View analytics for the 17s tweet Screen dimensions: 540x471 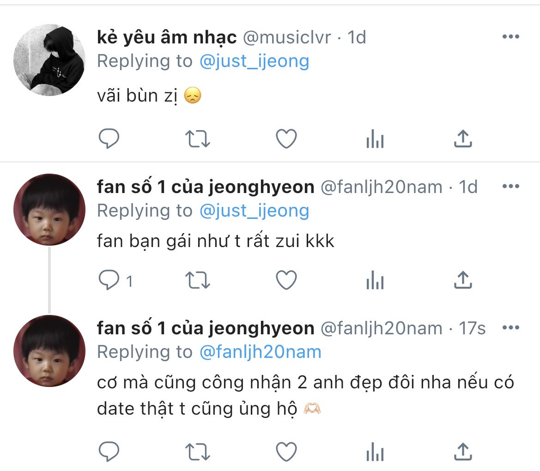pos(375,451)
